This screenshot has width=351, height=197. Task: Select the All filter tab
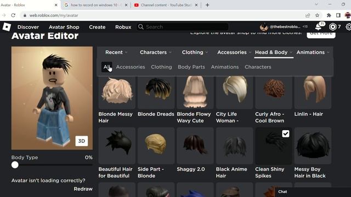coord(107,67)
